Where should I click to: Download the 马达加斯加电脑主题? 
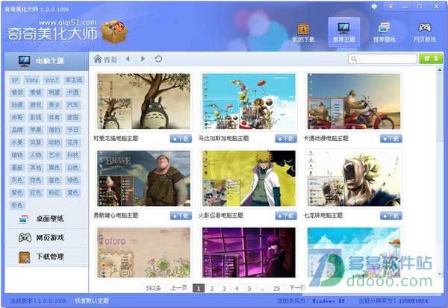click(x=286, y=139)
